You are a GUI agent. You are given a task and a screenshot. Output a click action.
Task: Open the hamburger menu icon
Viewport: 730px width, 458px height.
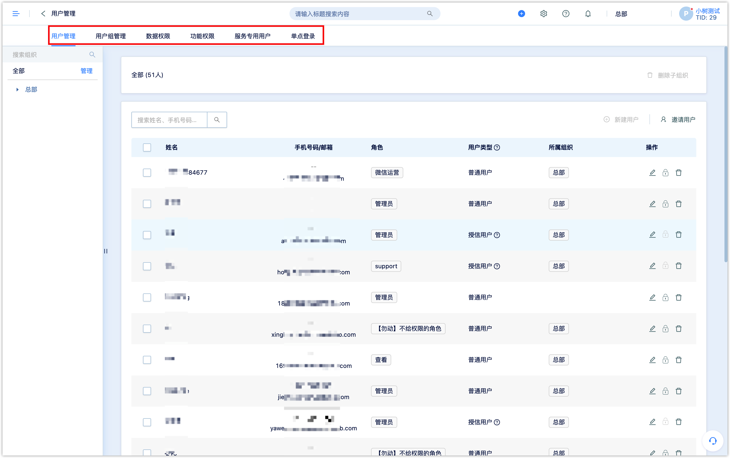pyautogui.click(x=16, y=14)
